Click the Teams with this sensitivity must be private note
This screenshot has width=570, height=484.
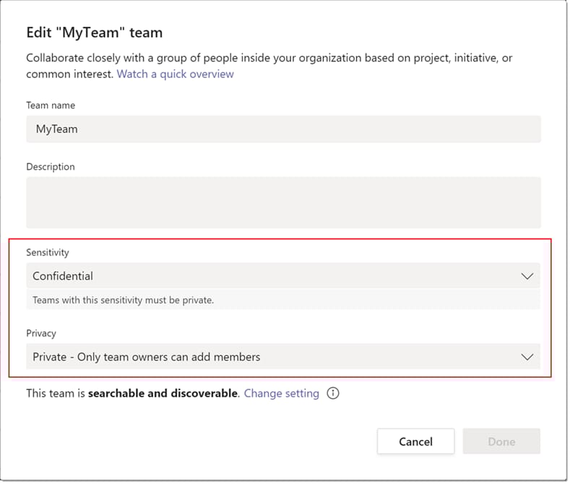[x=124, y=300]
